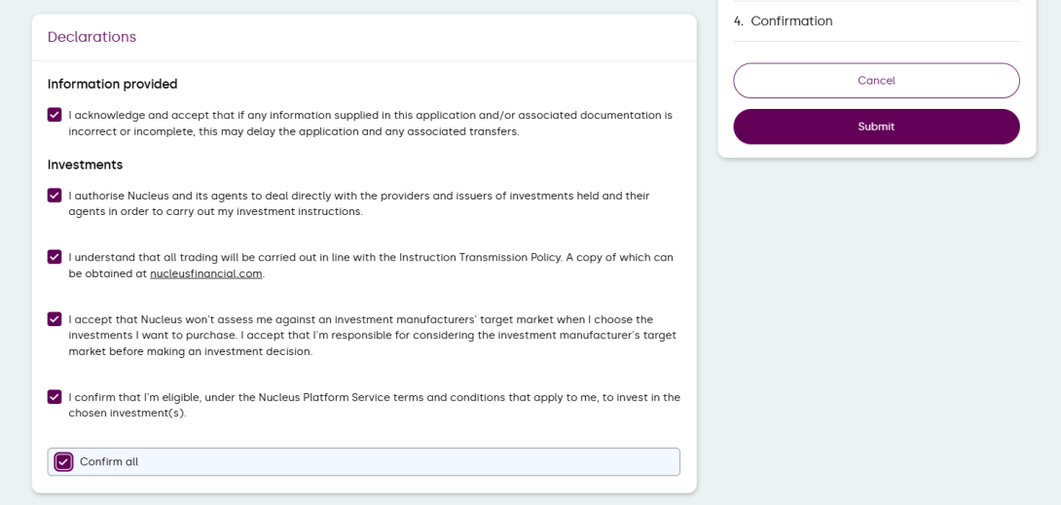Click the Investments subheading
This screenshot has width=1061, height=505.
[85, 164]
